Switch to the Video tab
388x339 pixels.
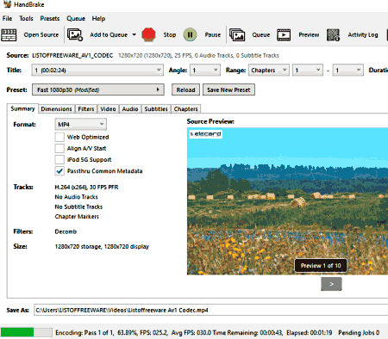[x=108, y=109]
